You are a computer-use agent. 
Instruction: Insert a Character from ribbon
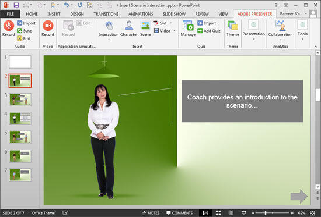click(129, 29)
